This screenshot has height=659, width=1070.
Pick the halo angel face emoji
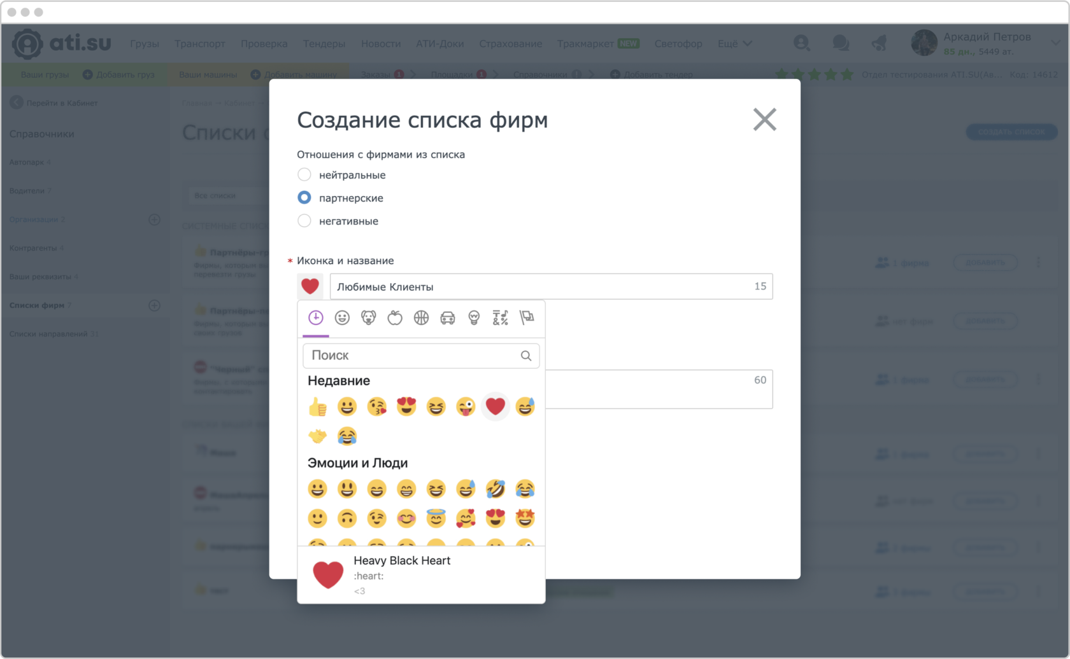(x=436, y=518)
